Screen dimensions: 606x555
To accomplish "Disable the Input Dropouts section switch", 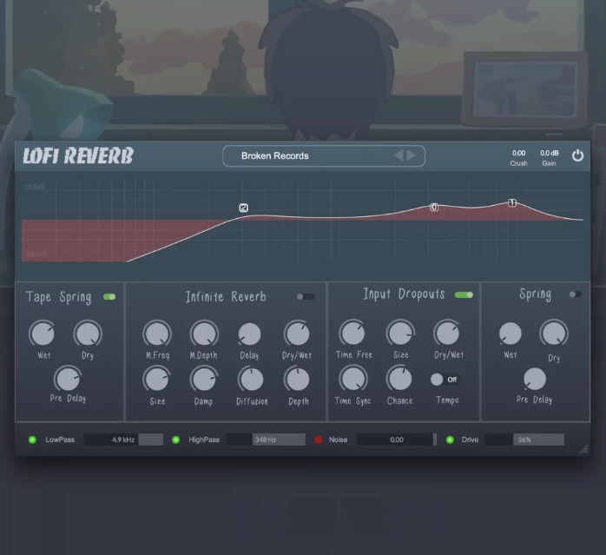I will click(464, 294).
